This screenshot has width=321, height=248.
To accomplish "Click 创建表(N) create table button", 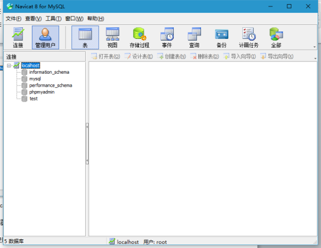I will point(172,56).
